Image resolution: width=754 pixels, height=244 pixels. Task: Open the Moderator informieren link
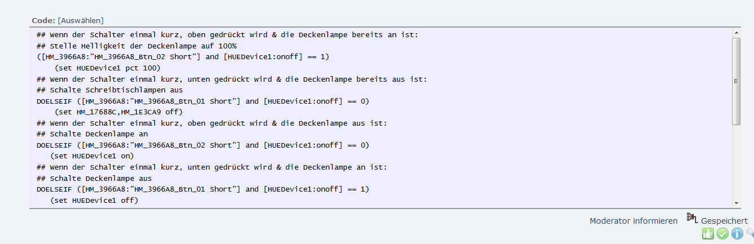[633, 221]
